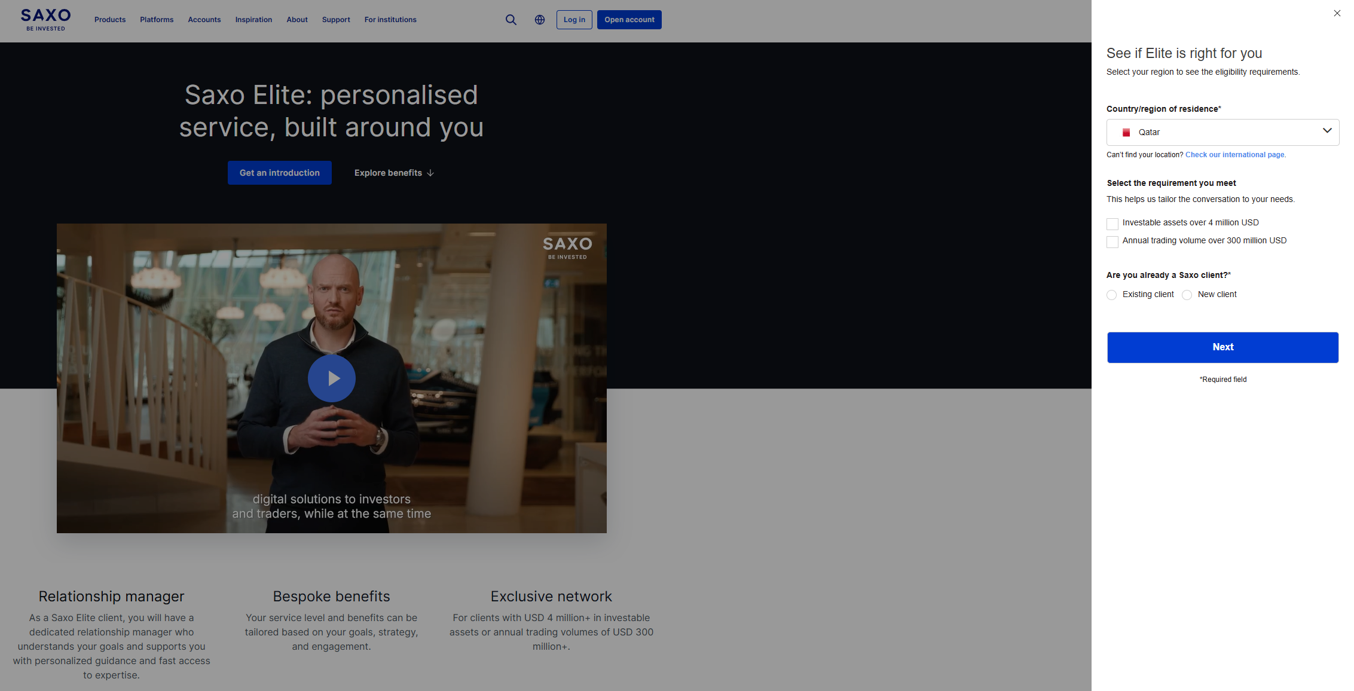
Task: Open the globe language selector icon
Action: coord(539,20)
